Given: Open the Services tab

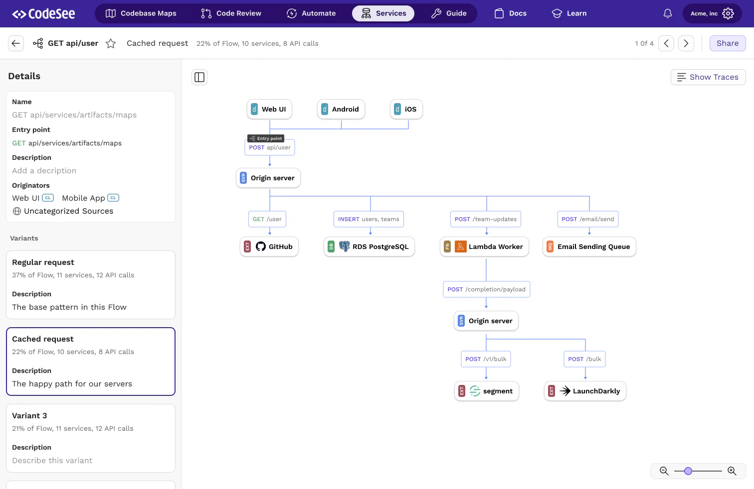Looking at the screenshot, I should point(383,13).
